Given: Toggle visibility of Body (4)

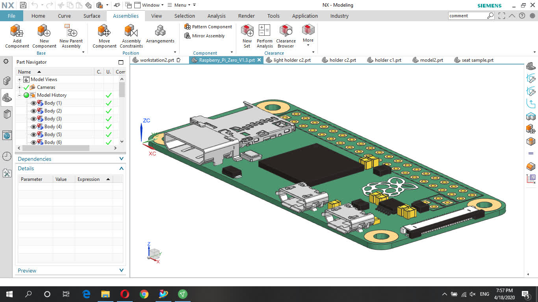Looking at the screenshot, I should (33, 127).
